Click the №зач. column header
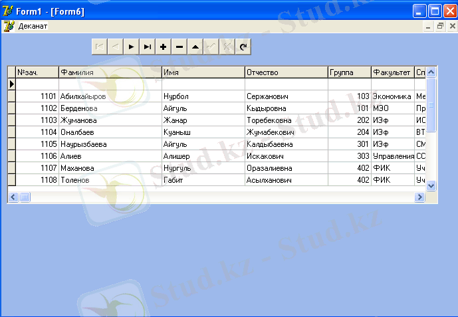Image resolution: width=458 pixels, height=317 pixels. click(x=37, y=72)
